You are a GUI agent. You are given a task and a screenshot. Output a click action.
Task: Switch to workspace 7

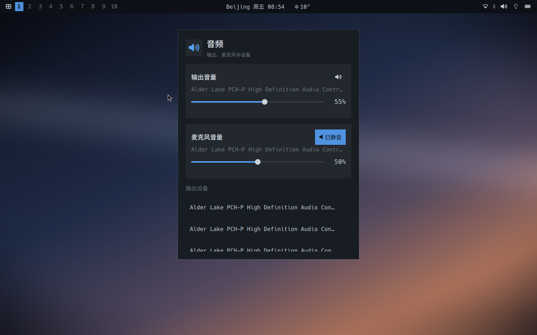[83, 6]
